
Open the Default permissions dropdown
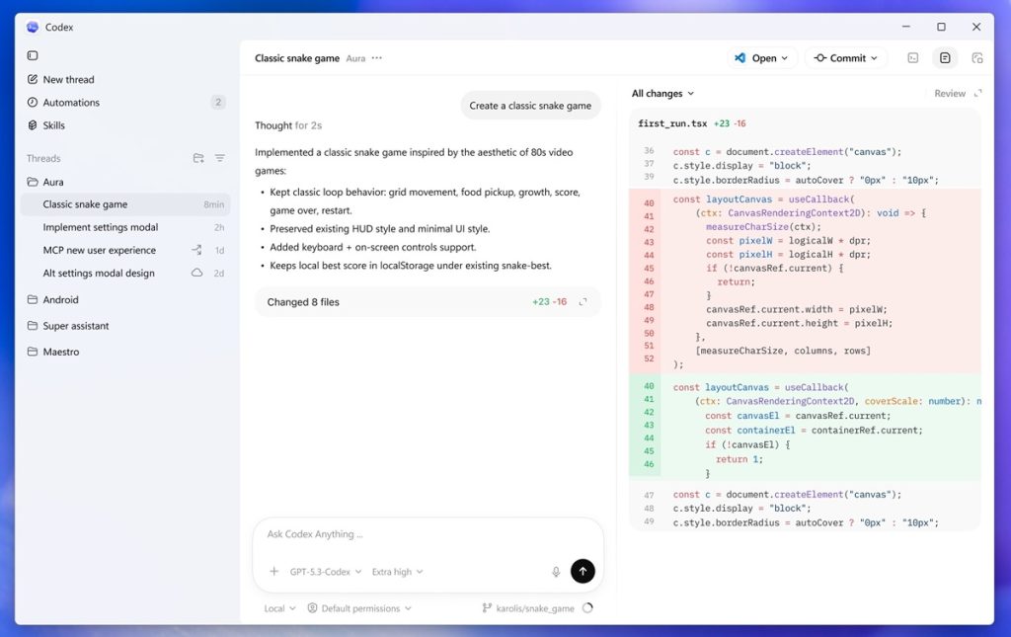(359, 608)
